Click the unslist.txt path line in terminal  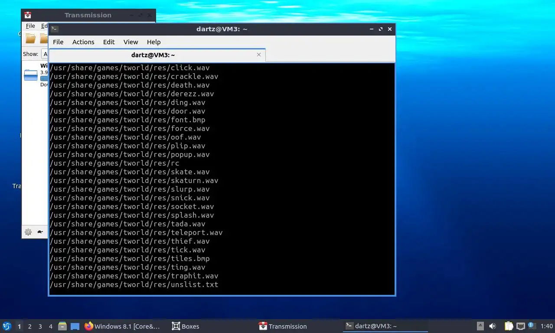click(x=134, y=285)
